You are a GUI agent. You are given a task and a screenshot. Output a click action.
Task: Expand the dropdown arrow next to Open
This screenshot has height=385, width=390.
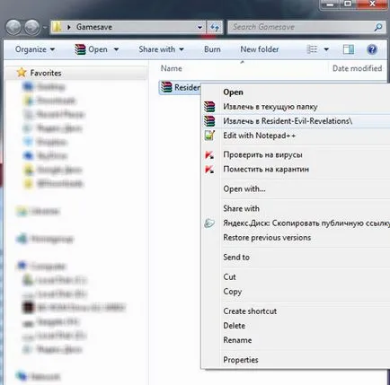[116, 49]
